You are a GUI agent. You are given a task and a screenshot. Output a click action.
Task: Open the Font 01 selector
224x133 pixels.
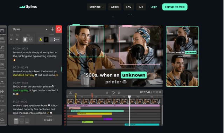point(11,39)
